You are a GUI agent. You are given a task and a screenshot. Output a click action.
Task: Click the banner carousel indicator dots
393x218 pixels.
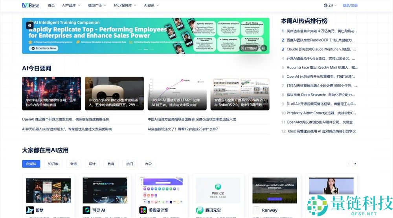146,49
